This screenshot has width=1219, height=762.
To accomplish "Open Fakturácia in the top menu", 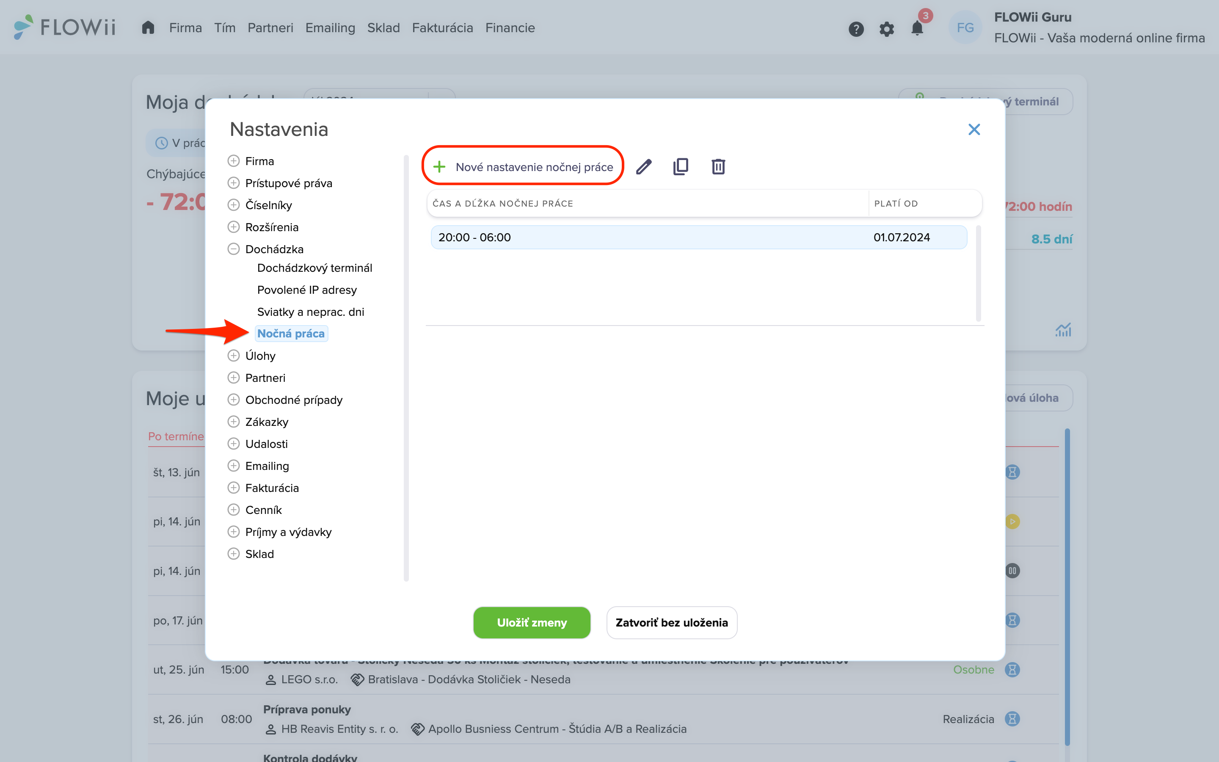I will click(442, 28).
